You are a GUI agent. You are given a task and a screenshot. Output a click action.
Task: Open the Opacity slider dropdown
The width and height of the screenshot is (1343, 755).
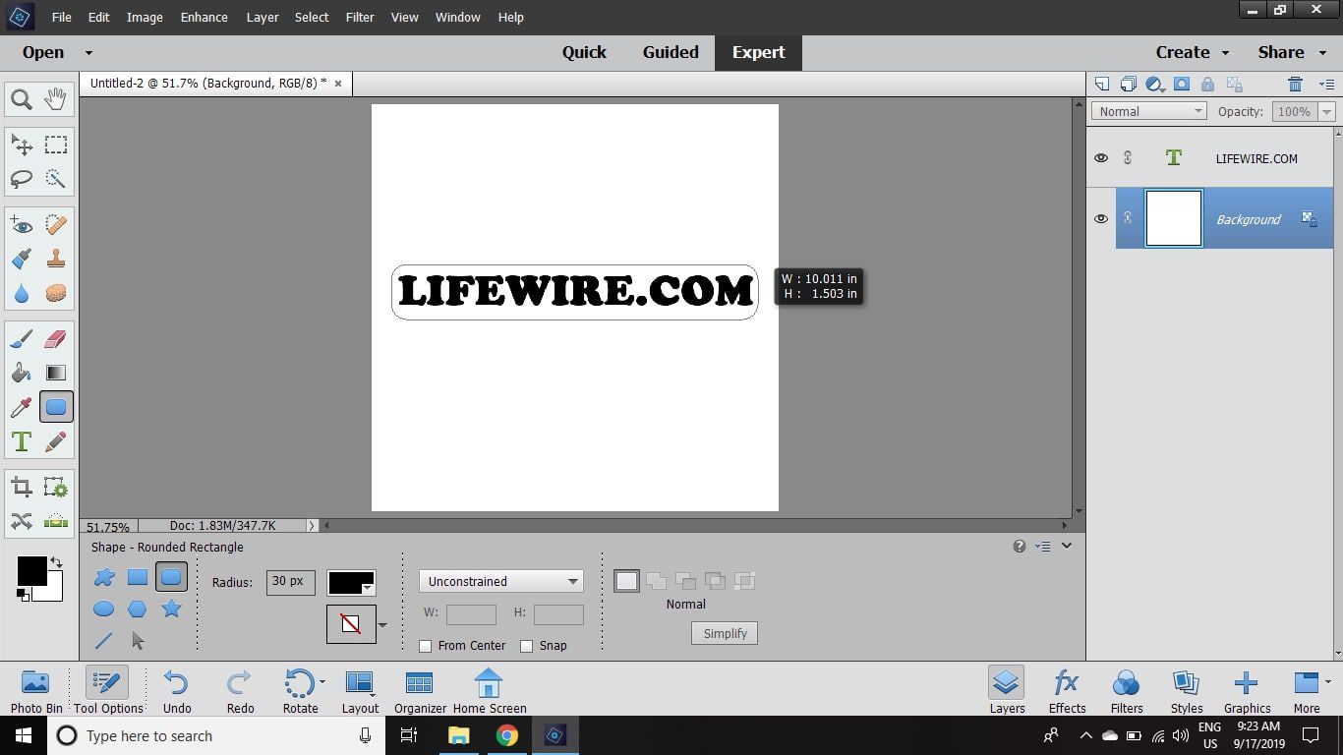click(x=1327, y=111)
